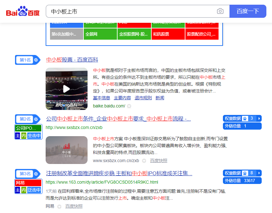Select the 金投股票网 tile

tap(134, 34)
